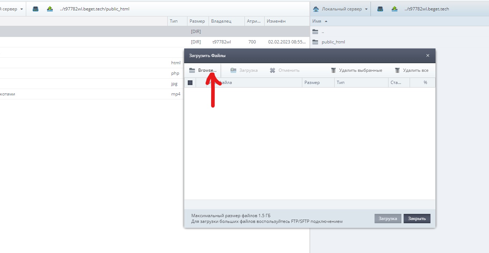Select the row with type html
489x253 pixels.
click(92, 63)
